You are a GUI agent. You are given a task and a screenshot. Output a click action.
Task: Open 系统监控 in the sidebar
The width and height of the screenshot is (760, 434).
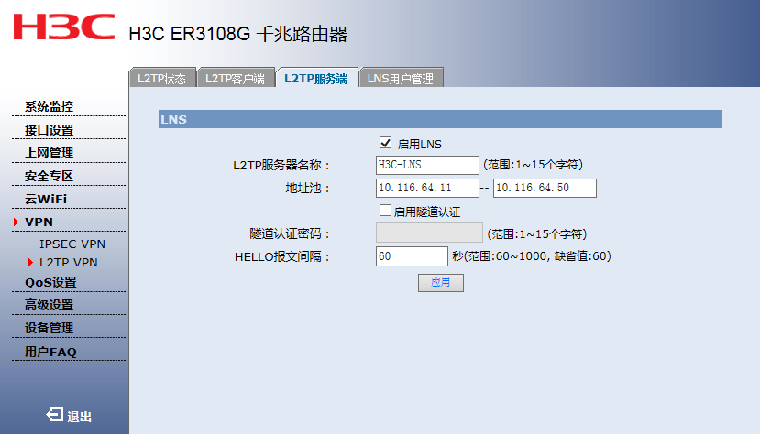click(x=49, y=106)
